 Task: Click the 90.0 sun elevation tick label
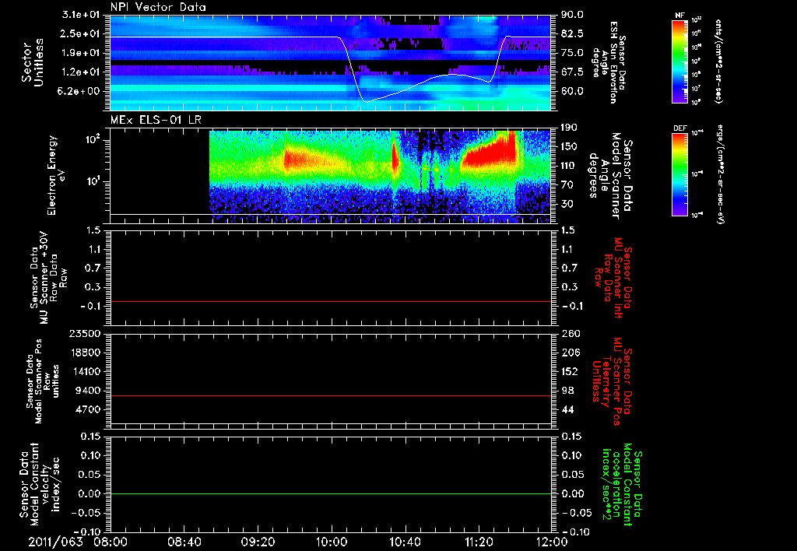[x=572, y=15]
